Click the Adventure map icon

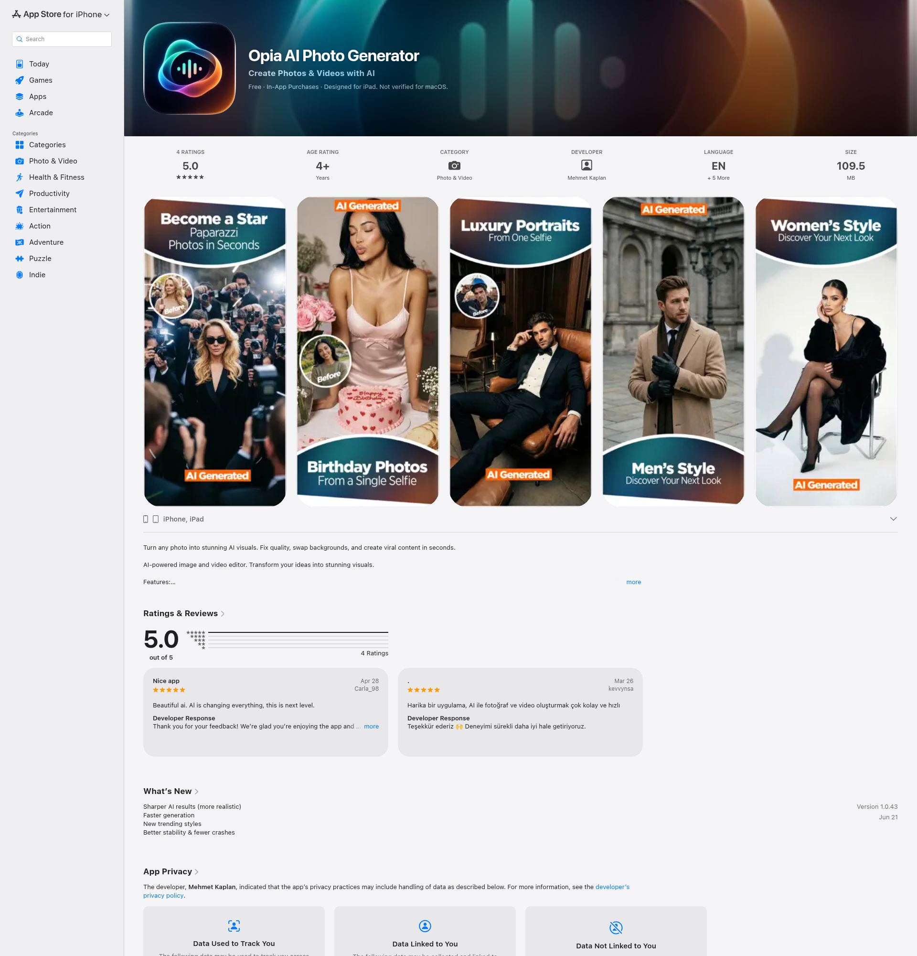click(x=20, y=242)
